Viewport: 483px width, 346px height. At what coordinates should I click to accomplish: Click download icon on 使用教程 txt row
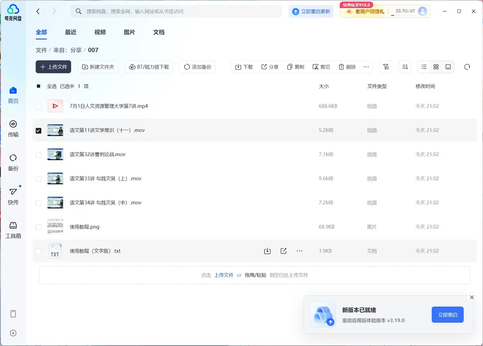[267, 251]
